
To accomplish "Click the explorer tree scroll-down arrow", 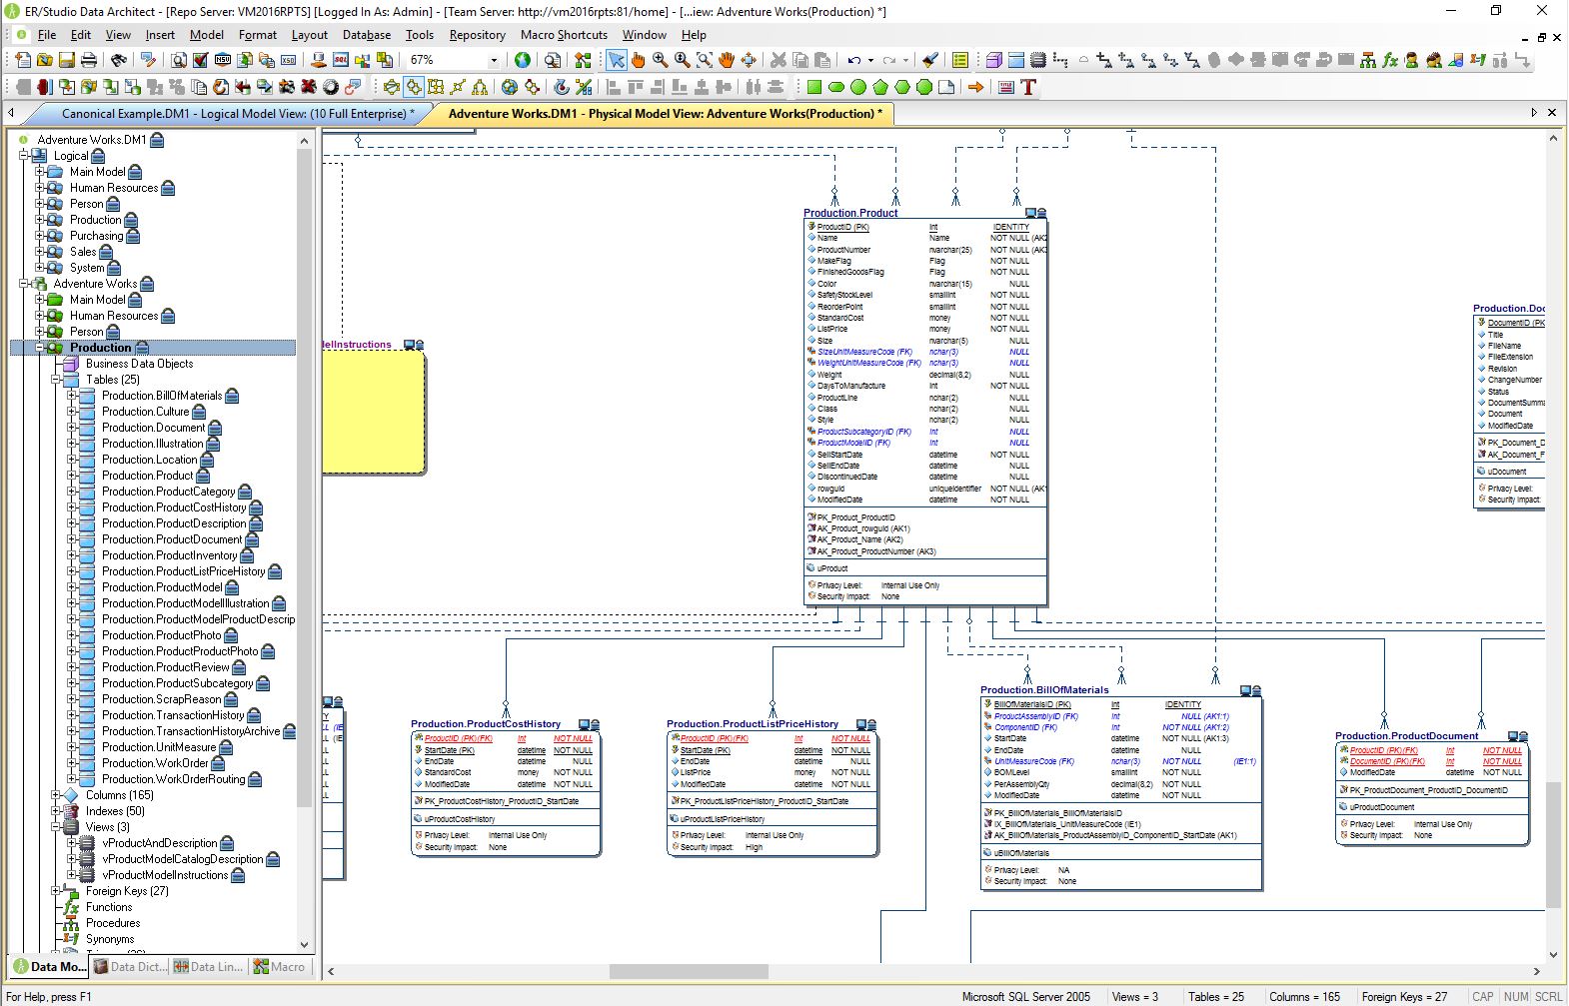I will pyautogui.click(x=305, y=944).
